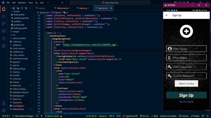Expand the gradle folder
This screenshot has width=211, height=118.
coord(16,11)
